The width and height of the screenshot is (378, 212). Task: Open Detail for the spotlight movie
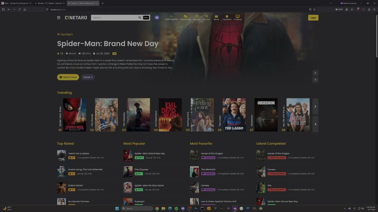coord(88,77)
